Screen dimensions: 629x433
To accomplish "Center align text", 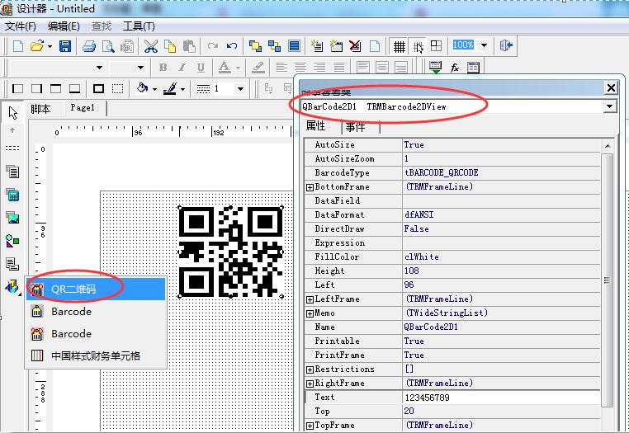I will (x=300, y=68).
